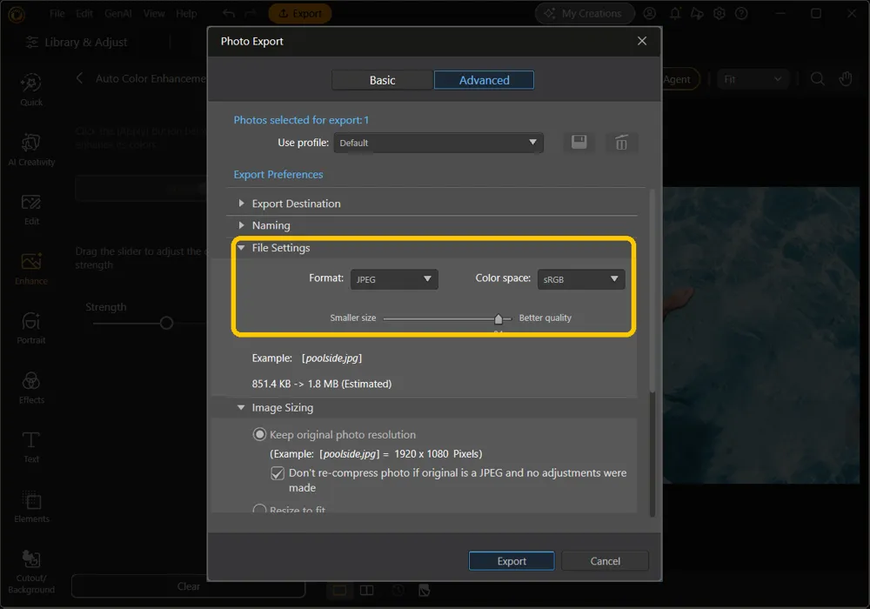Image resolution: width=870 pixels, height=609 pixels.
Task: Click the Cancel button in dialog
Action: click(x=605, y=561)
